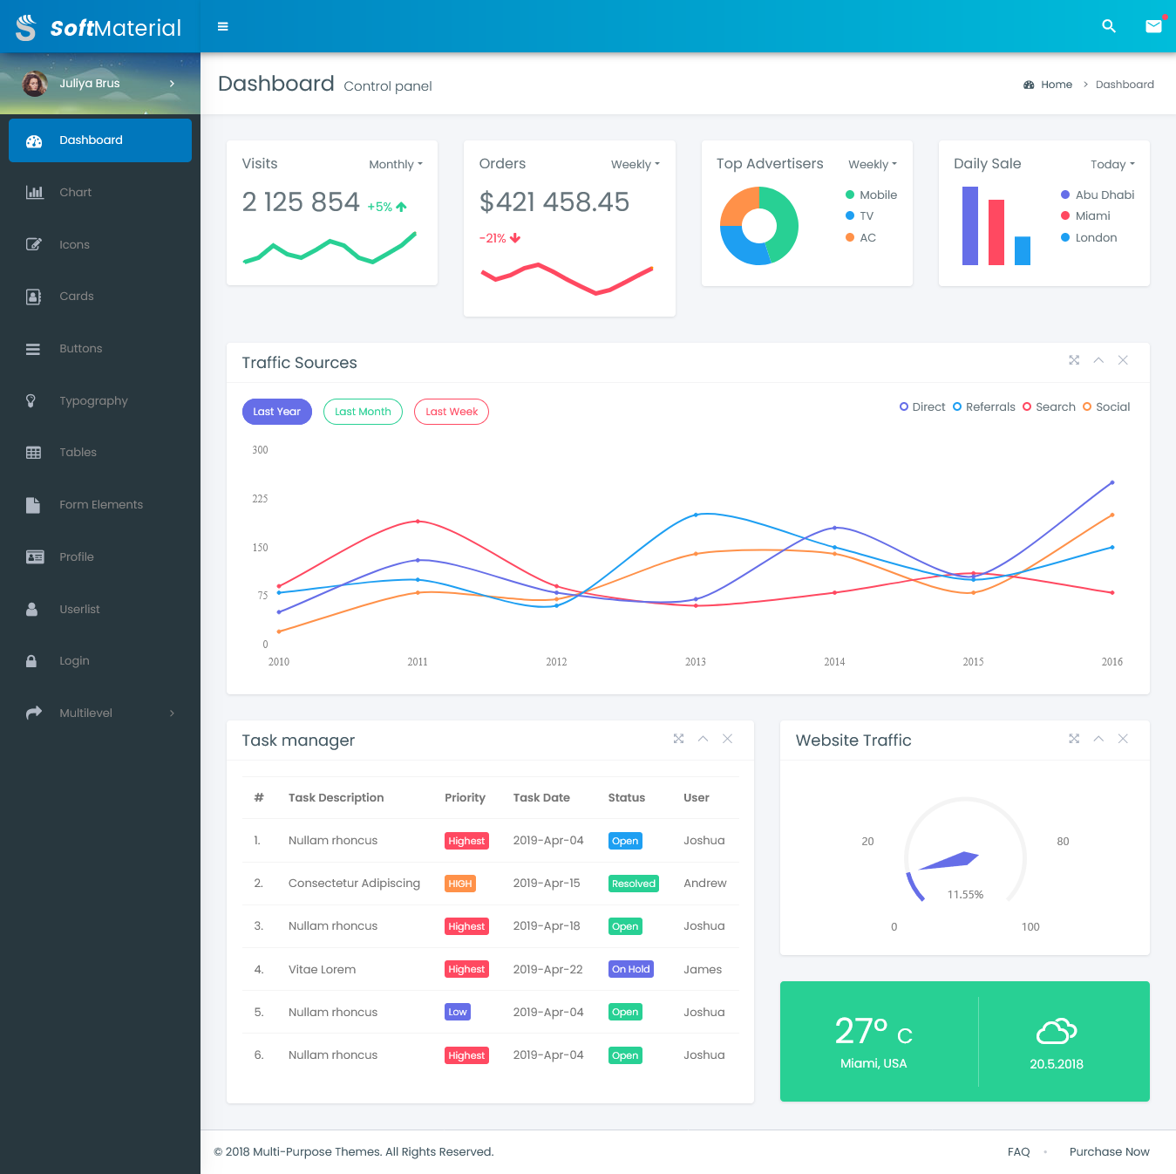Screen dimensions: 1176x1174
Task: Click the FAQ footer link
Action: (1018, 1151)
